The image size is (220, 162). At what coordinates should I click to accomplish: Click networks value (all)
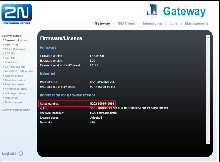[92, 122]
